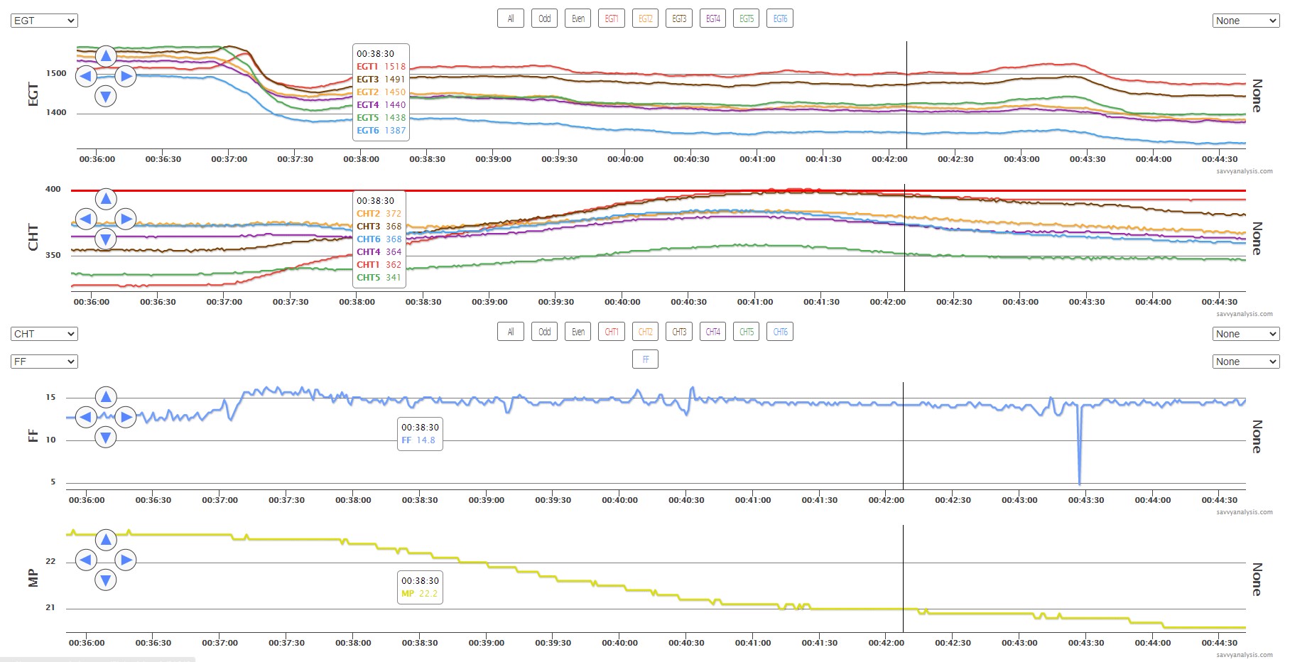The width and height of the screenshot is (1290, 662).
Task: Open the EGT series dropdown
Action: click(x=44, y=21)
